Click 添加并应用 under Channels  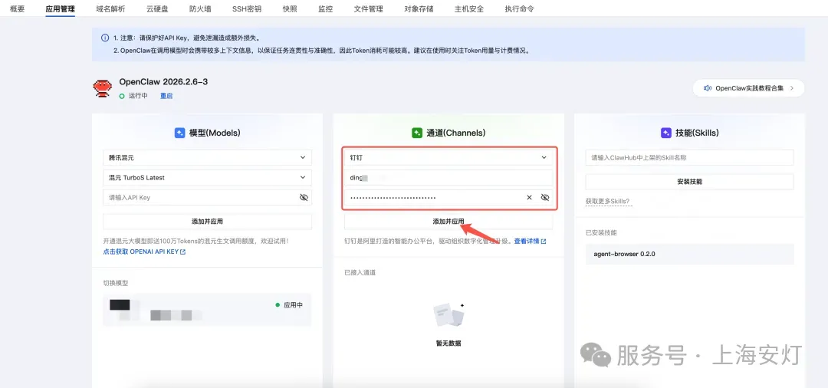point(449,221)
